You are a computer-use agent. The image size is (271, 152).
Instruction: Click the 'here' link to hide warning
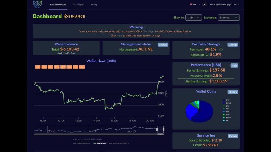point(120,36)
